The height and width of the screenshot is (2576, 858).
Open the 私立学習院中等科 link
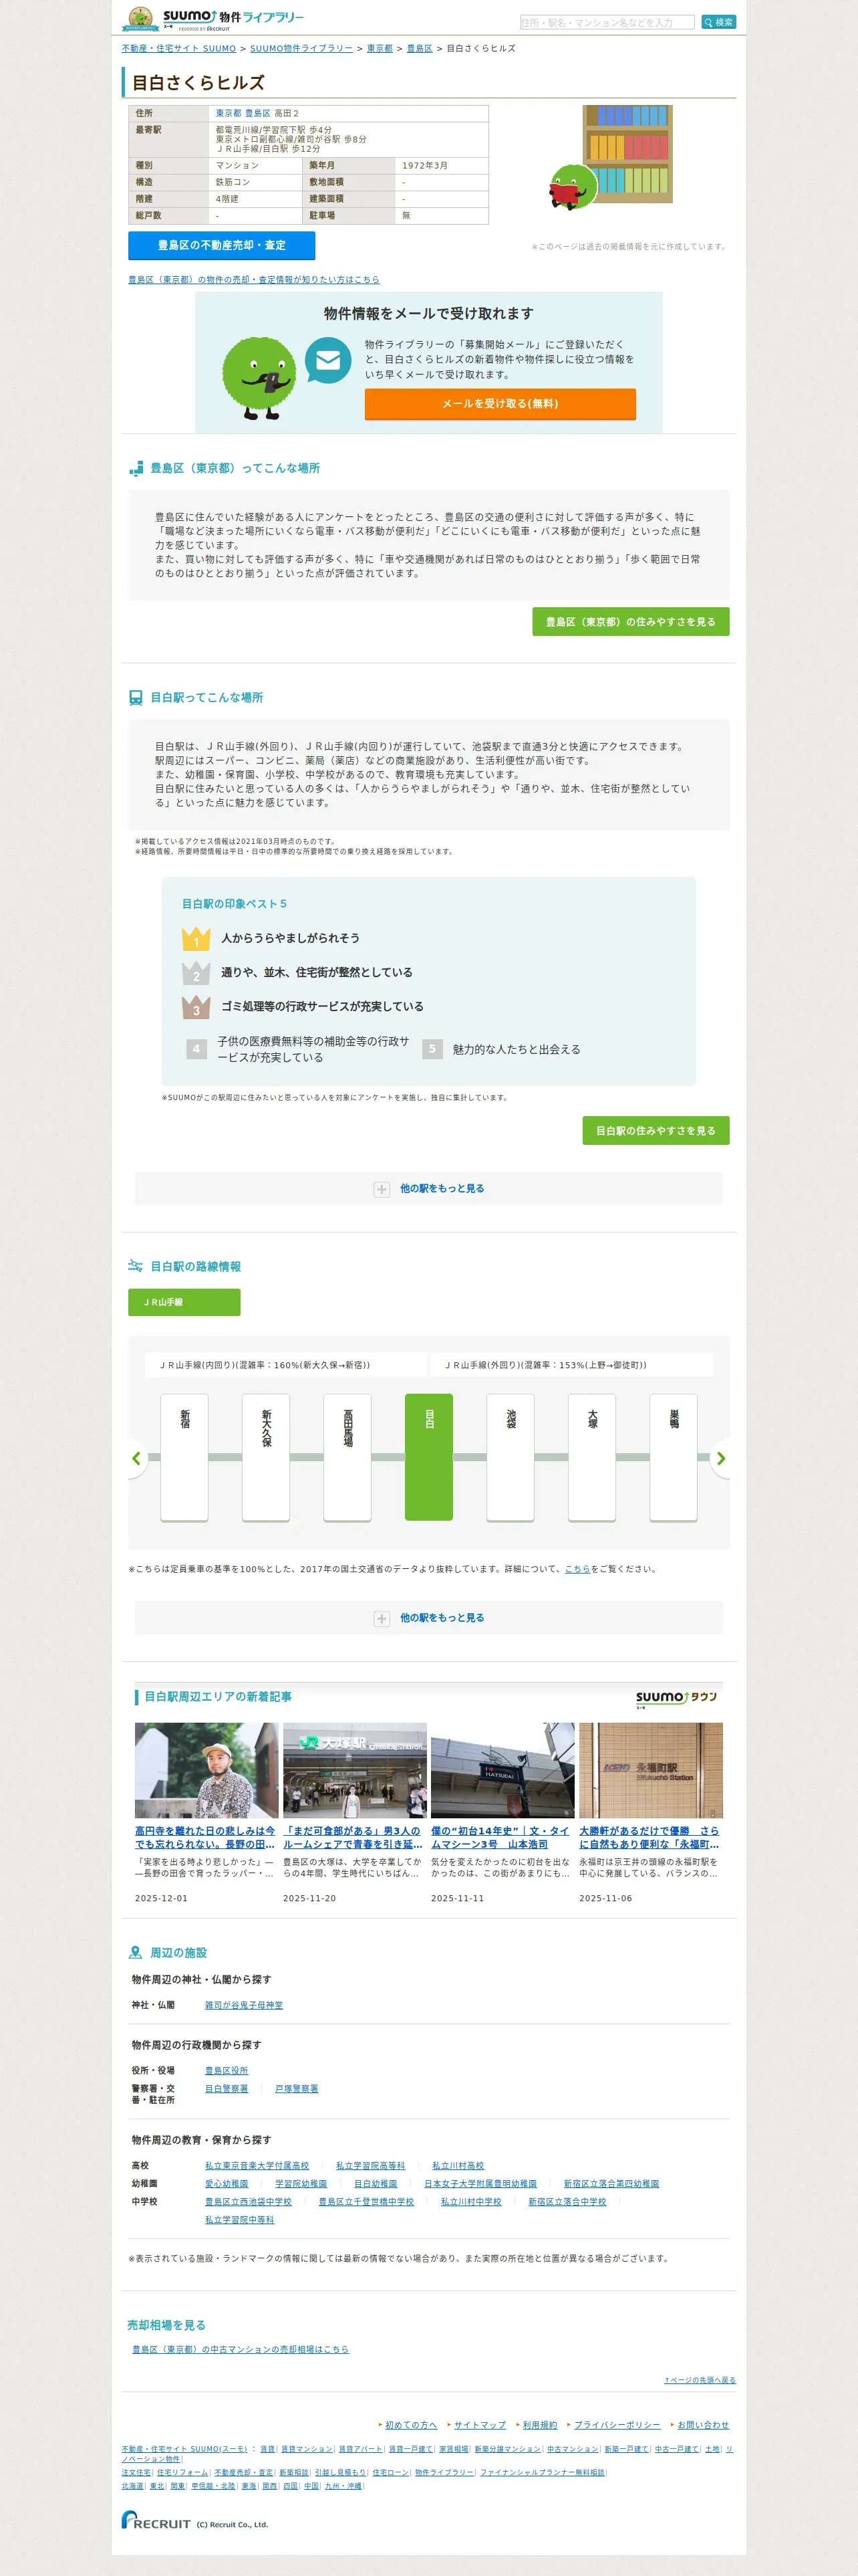240,2220
